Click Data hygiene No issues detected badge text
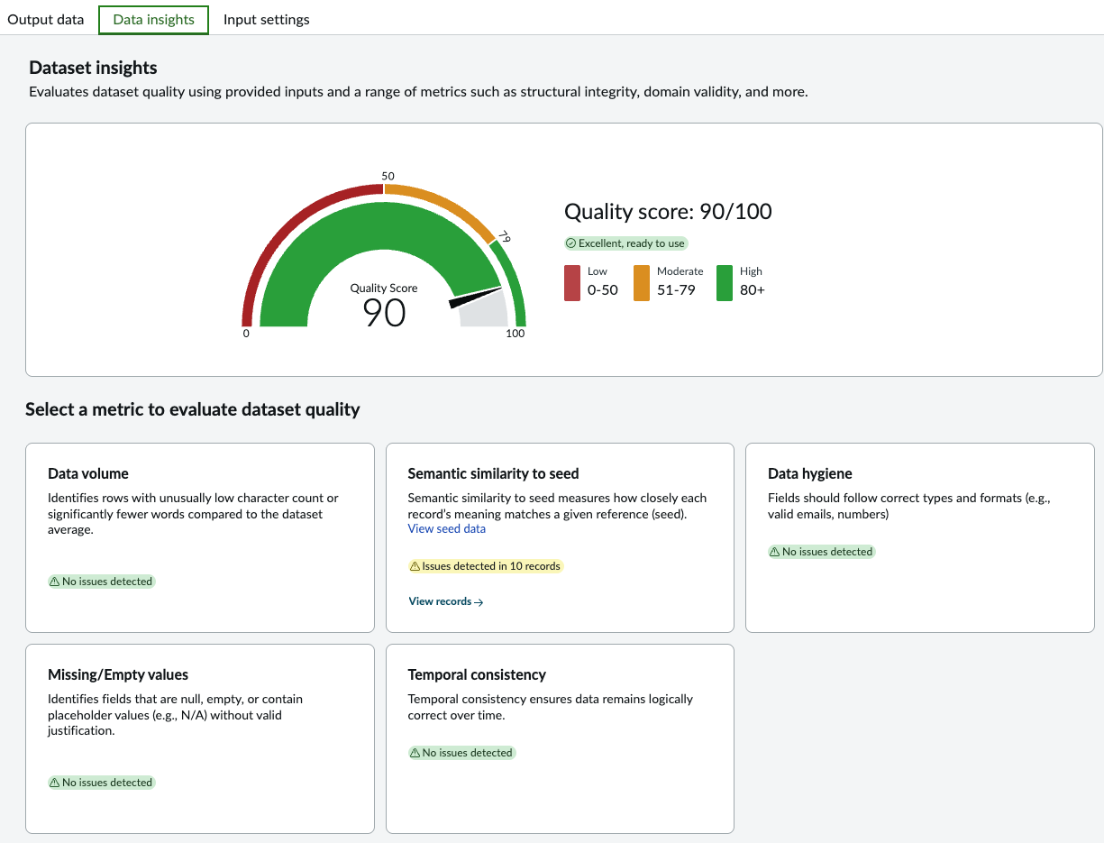1104x843 pixels. click(827, 552)
